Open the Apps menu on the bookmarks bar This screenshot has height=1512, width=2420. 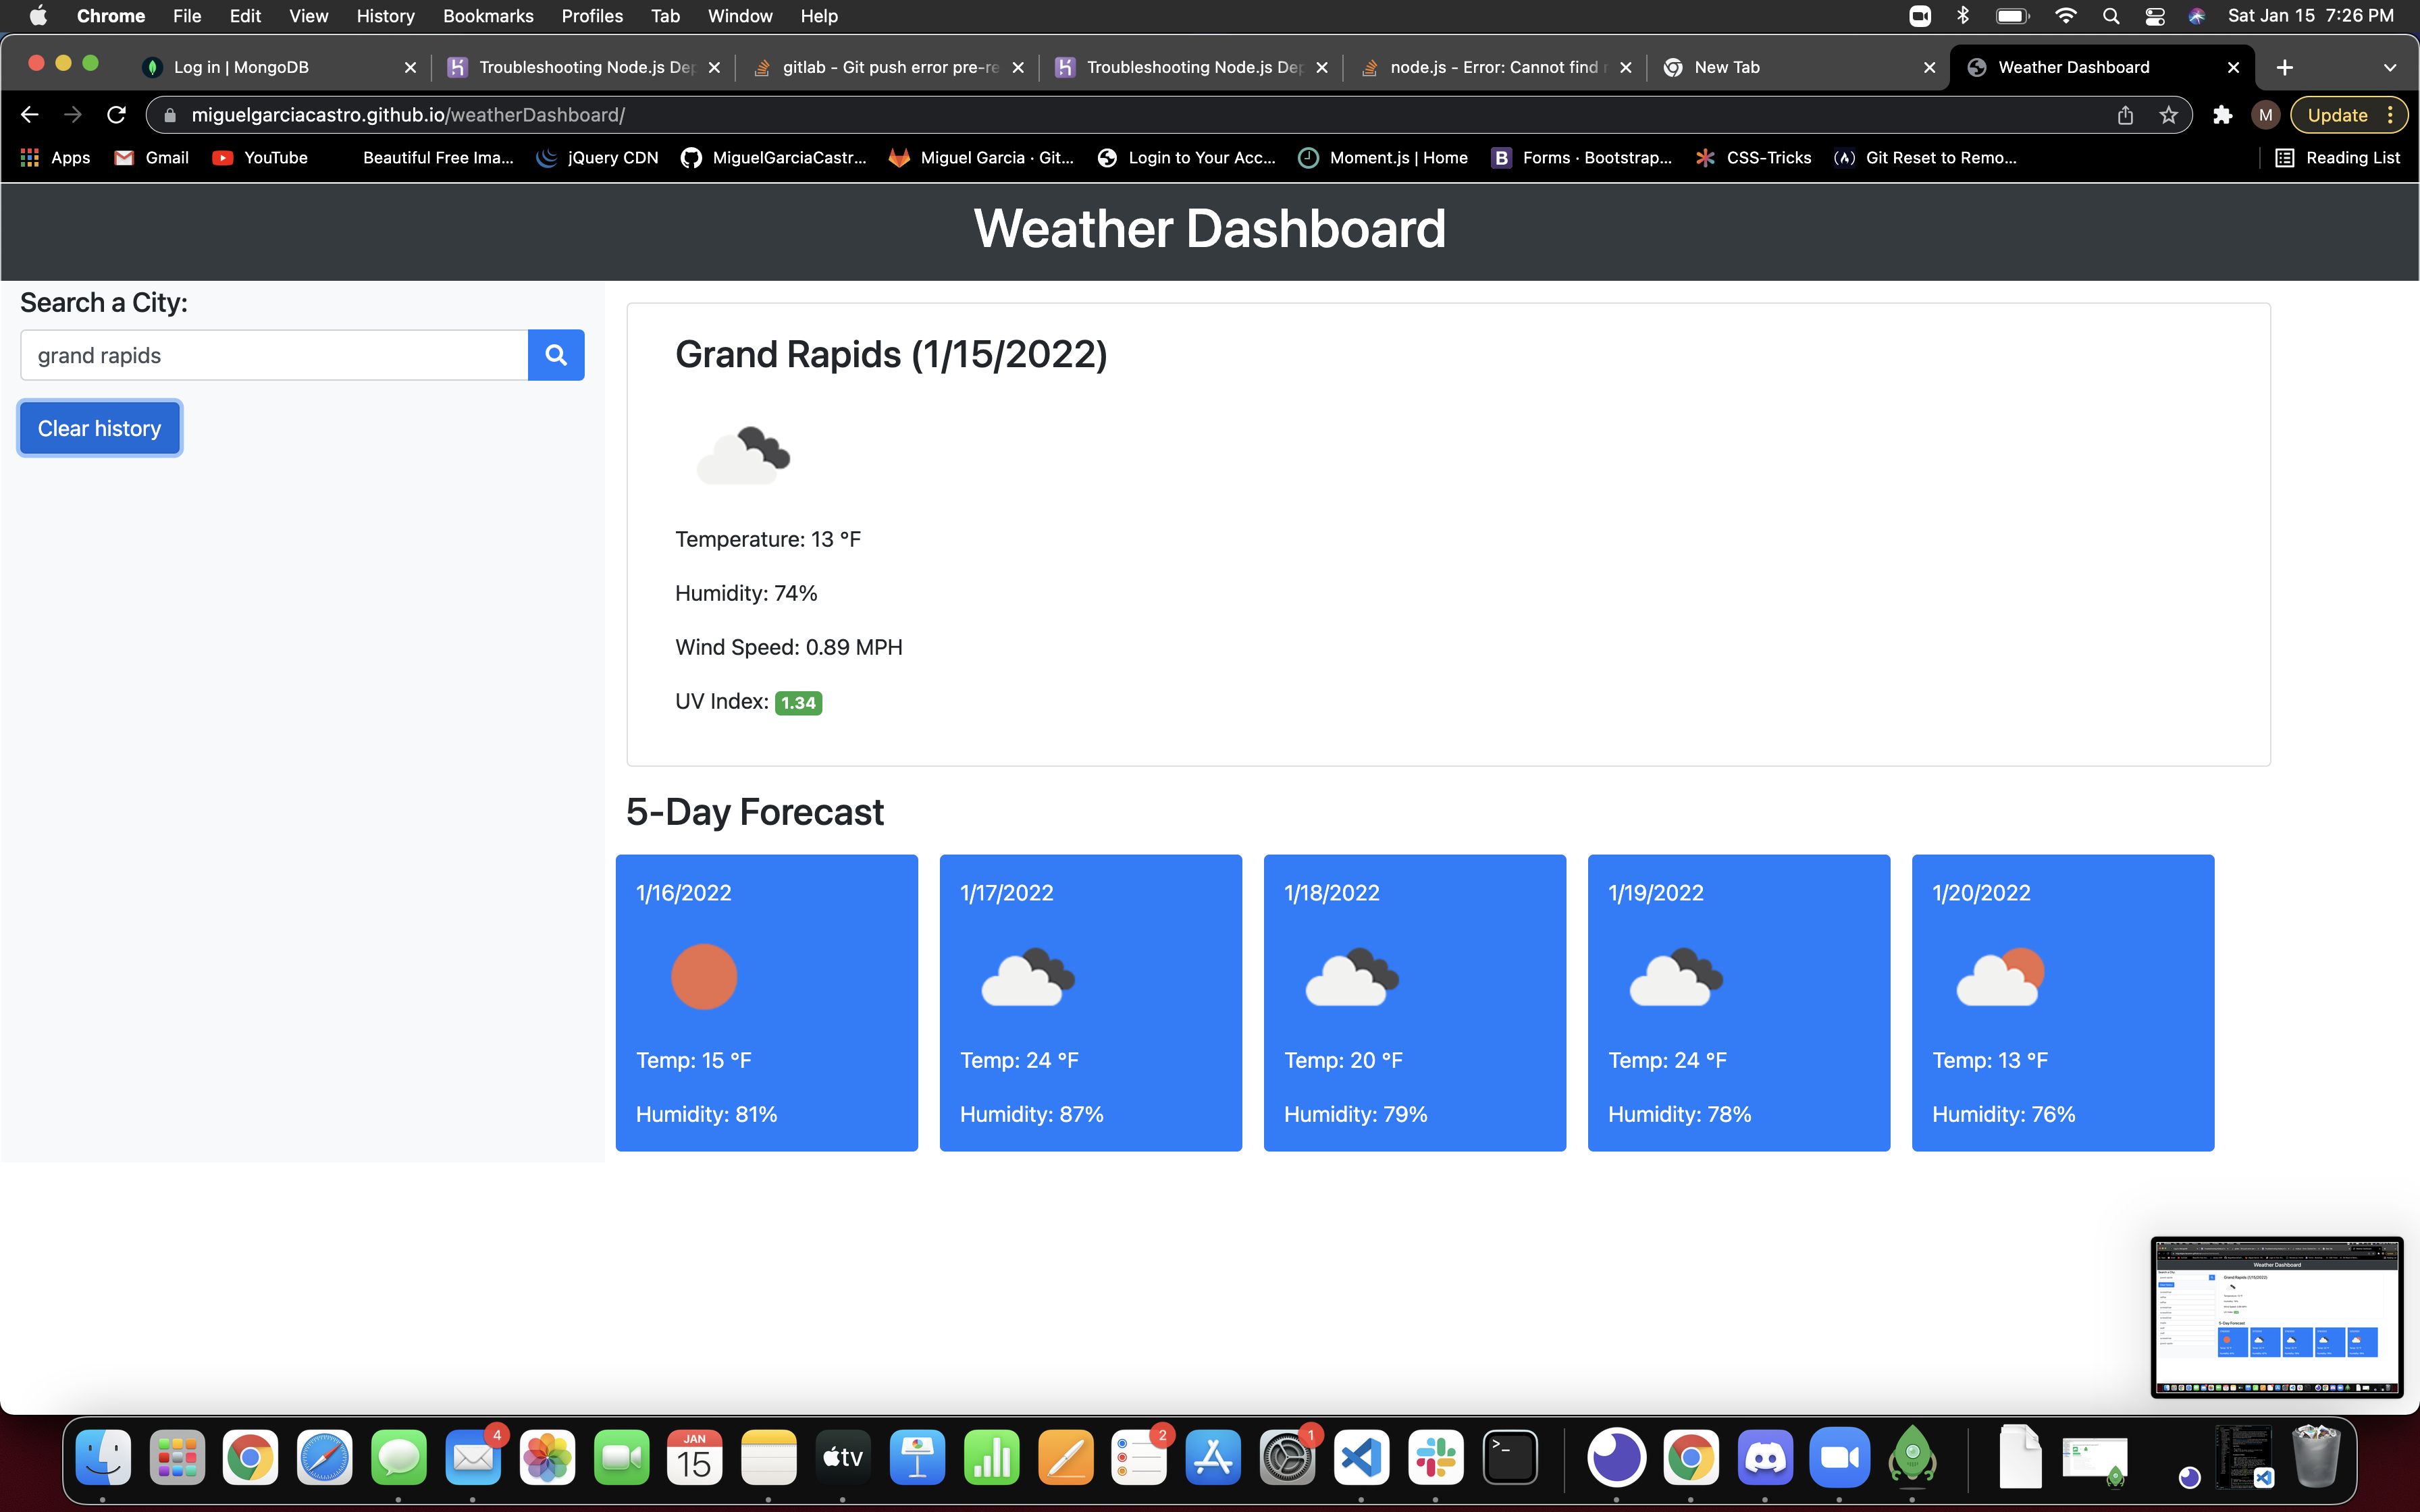tap(54, 157)
